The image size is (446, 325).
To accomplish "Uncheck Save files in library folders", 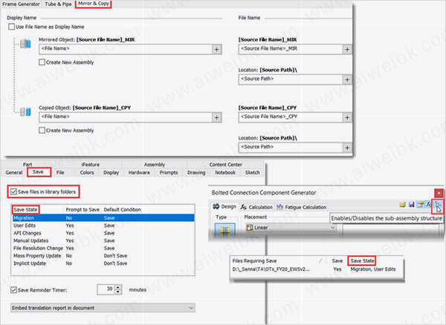I will click(13, 191).
